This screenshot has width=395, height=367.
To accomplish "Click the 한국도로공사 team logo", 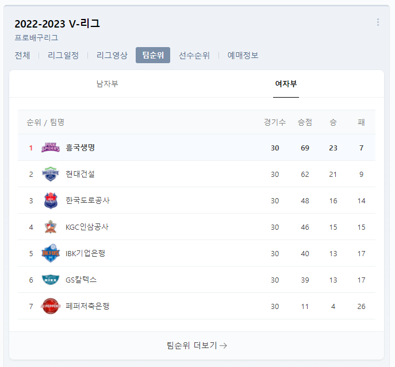I will 51,200.
